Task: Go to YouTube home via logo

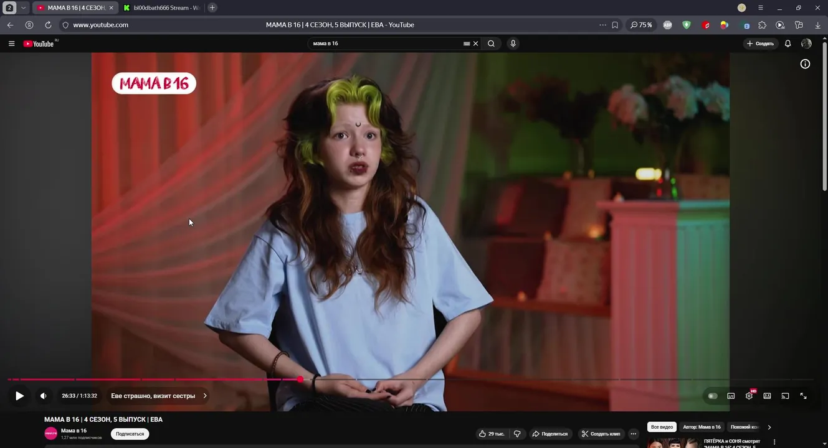Action: (39, 44)
